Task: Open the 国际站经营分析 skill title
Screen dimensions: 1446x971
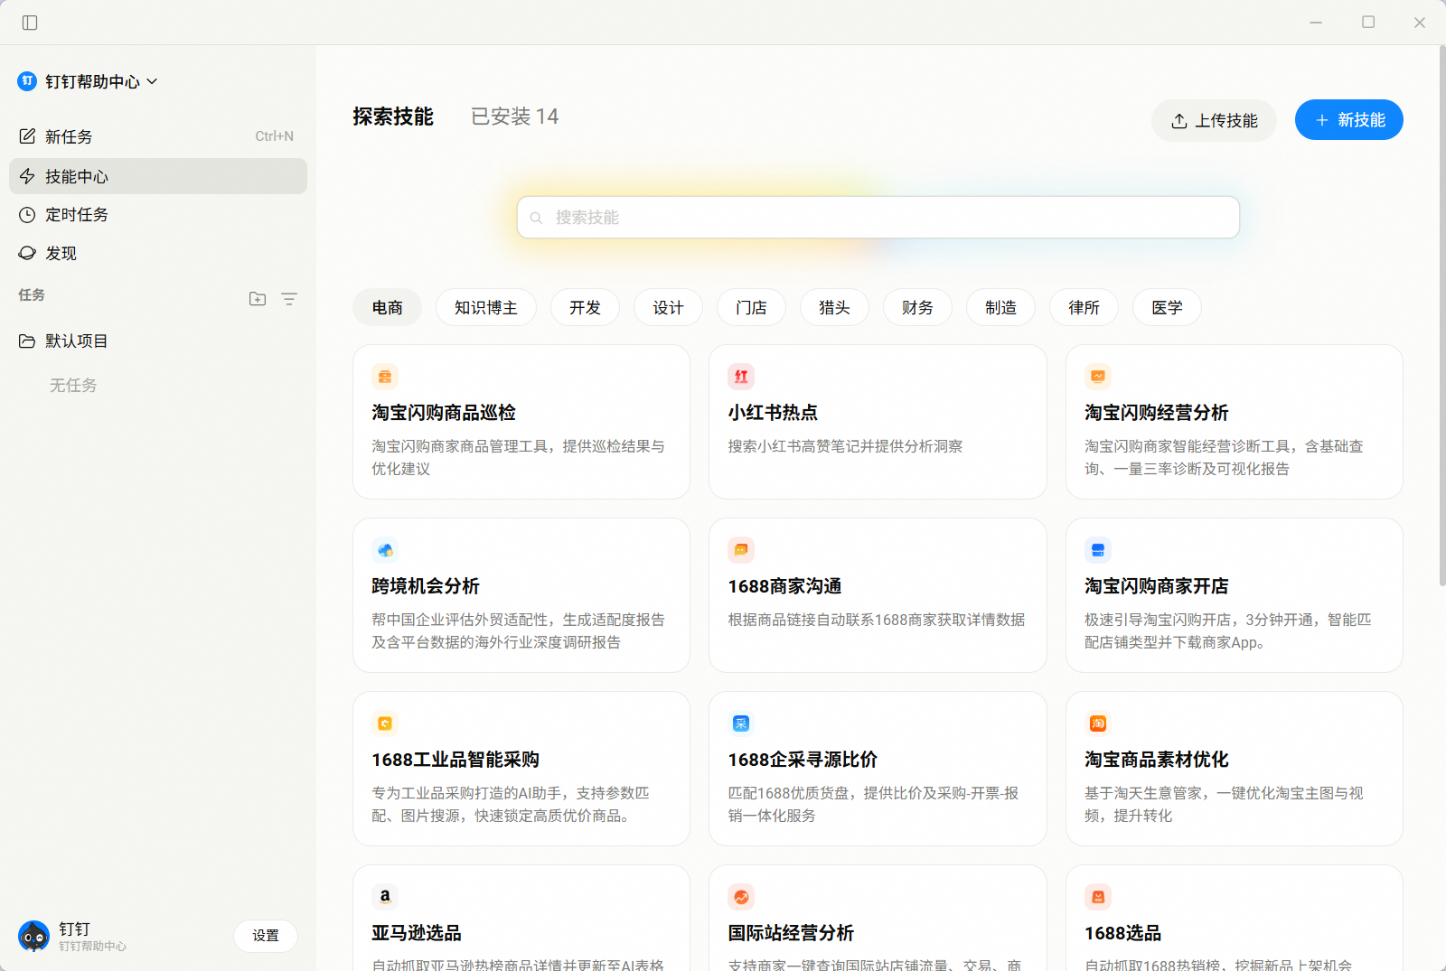Action: coord(791,933)
